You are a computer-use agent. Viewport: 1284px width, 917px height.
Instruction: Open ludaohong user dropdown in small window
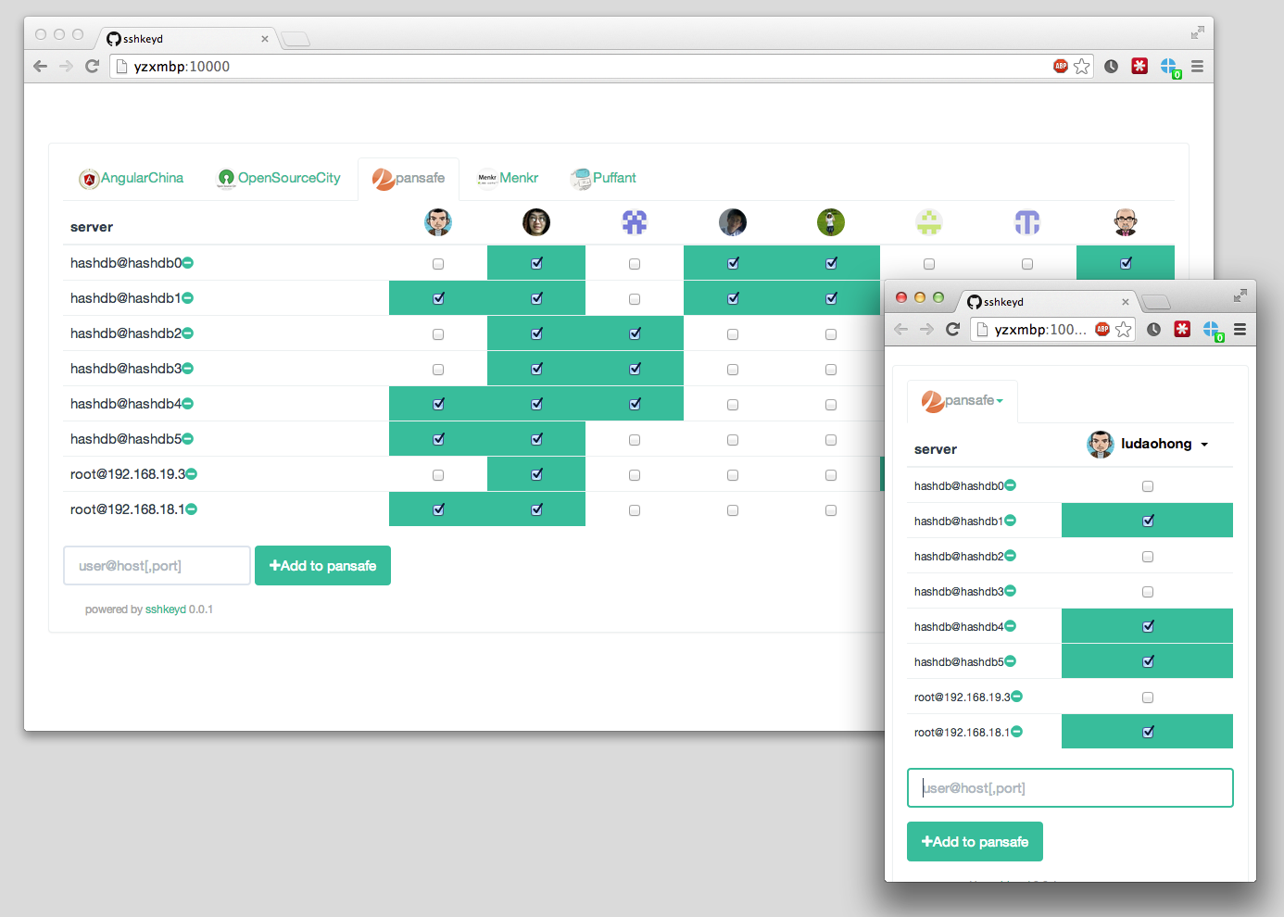(1148, 445)
